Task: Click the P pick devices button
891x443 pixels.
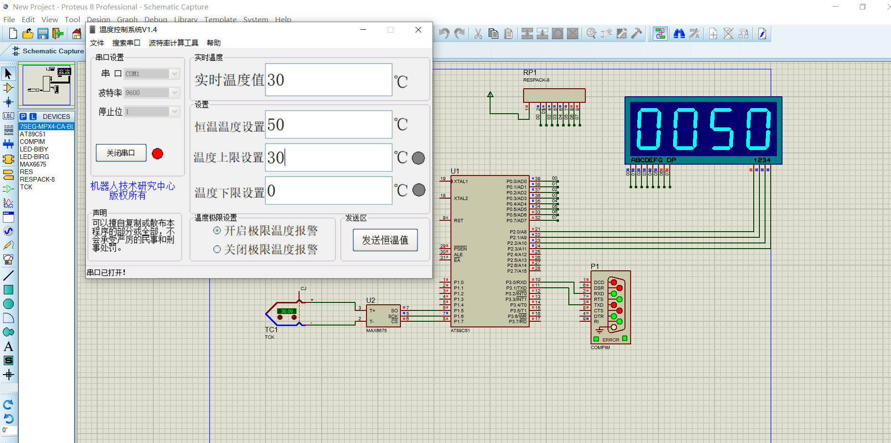Action: 23,117
